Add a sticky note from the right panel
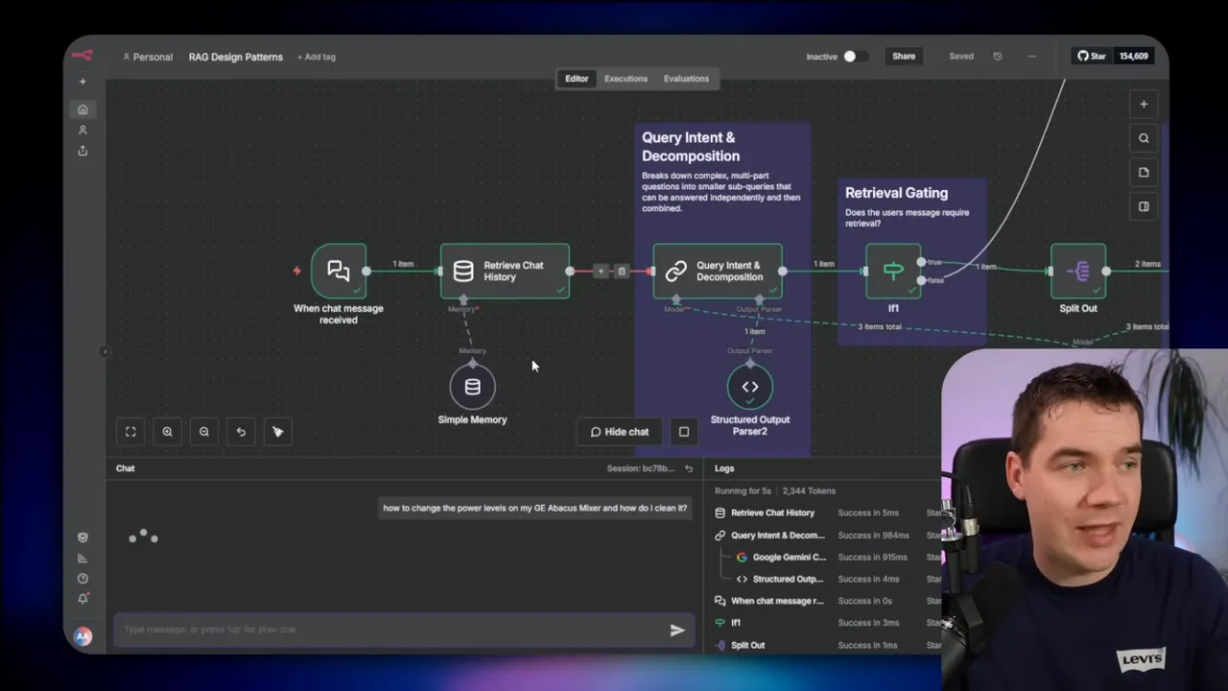 pyautogui.click(x=1144, y=172)
